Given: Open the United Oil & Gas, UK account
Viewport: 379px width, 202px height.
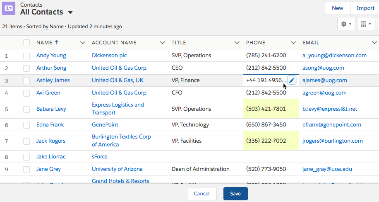Looking at the screenshot, I should pos(118,80).
